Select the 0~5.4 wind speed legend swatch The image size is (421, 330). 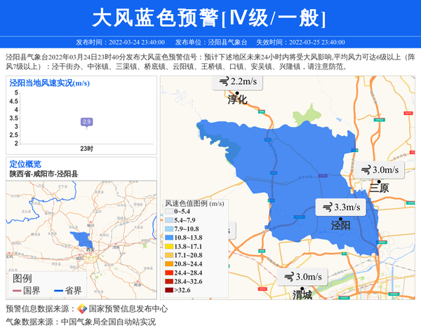click(x=169, y=212)
